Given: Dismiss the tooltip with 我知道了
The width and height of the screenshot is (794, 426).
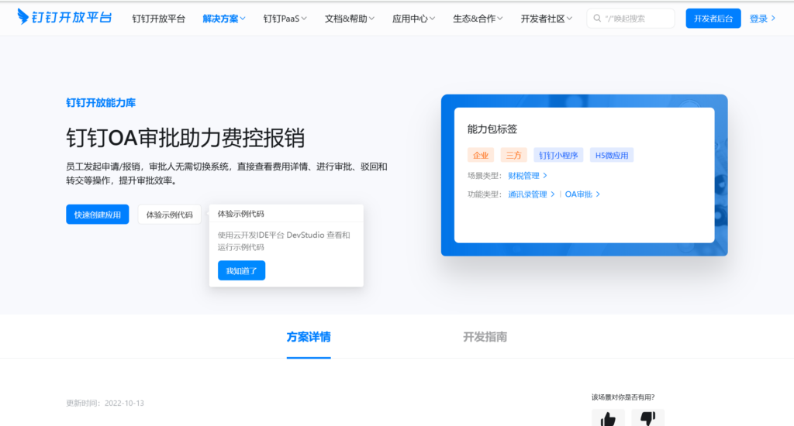Looking at the screenshot, I should pyautogui.click(x=242, y=270).
